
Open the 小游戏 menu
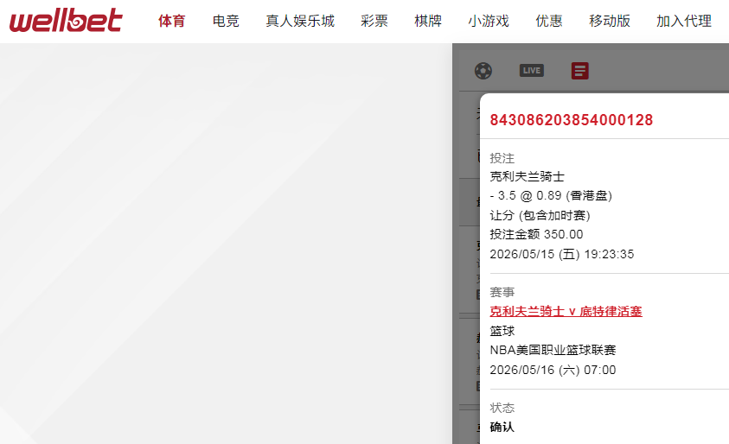[x=489, y=21]
